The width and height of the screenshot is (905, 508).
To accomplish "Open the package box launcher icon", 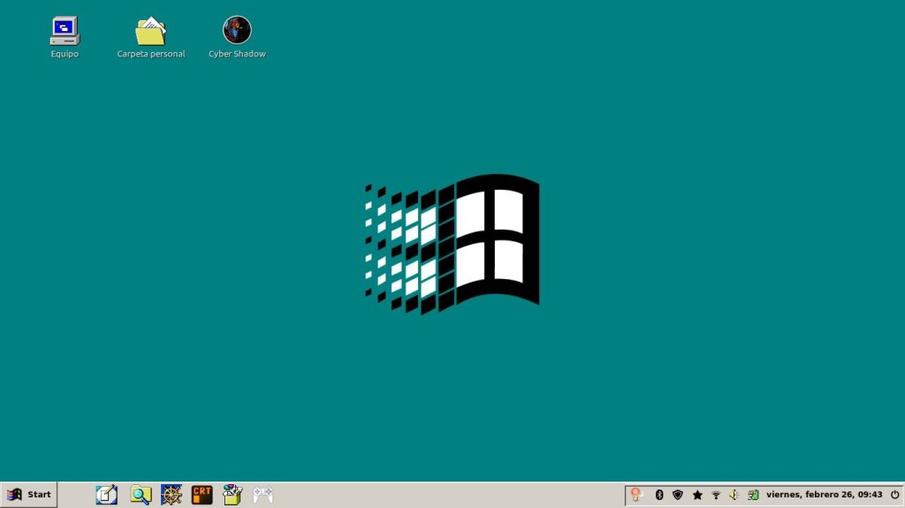I will pyautogui.click(x=232, y=495).
